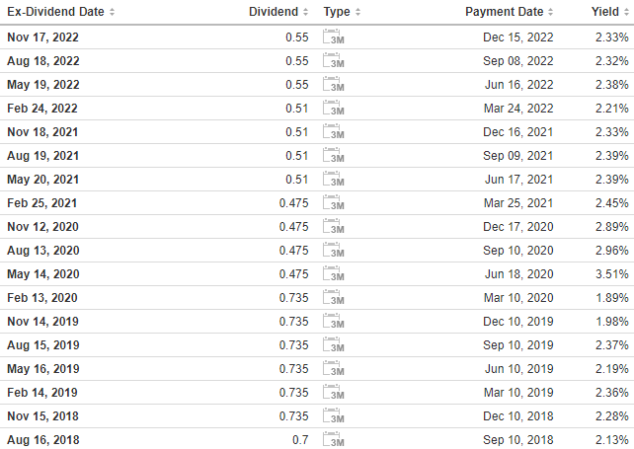Select the Aug 19, 2021 ex-dividend date

click(x=42, y=156)
